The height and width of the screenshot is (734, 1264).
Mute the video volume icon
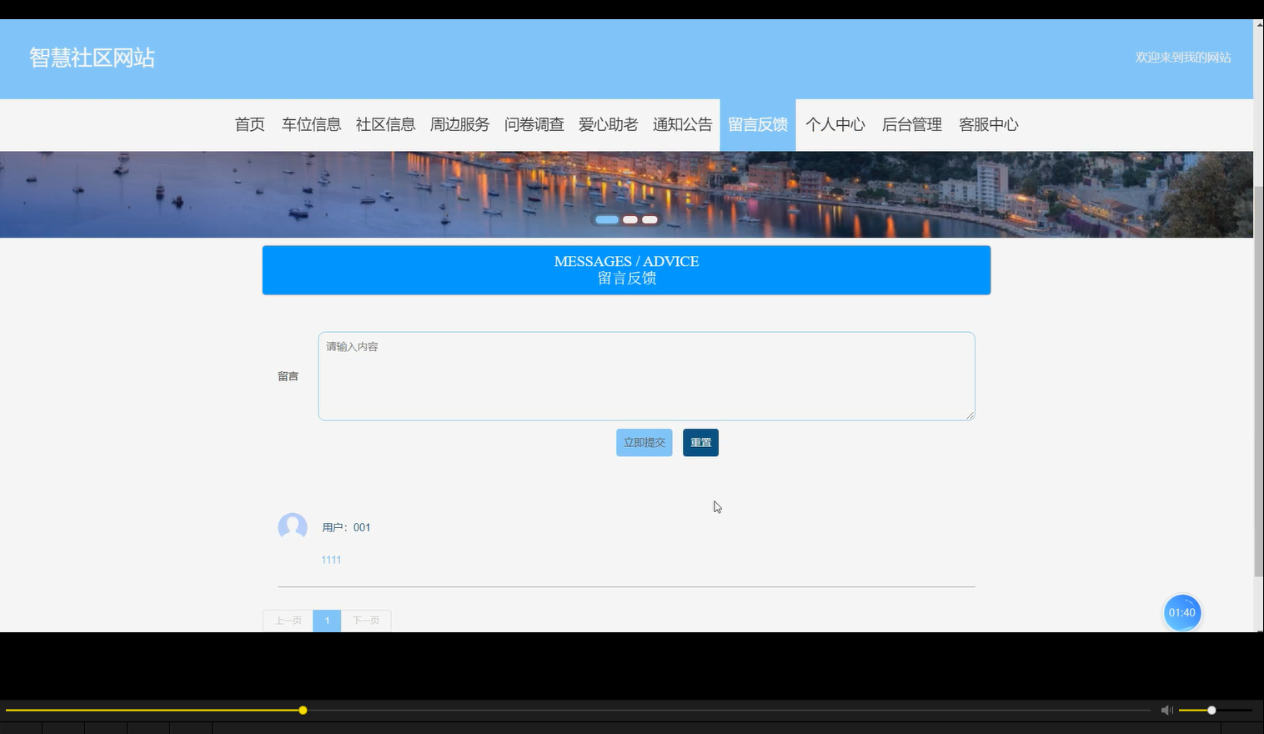click(1166, 710)
